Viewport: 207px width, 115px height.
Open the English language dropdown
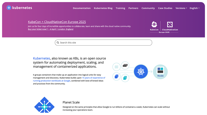195,8
